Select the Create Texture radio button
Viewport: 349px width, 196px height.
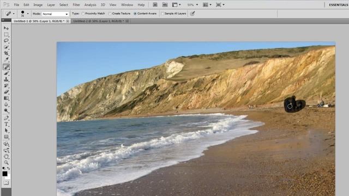coord(110,14)
